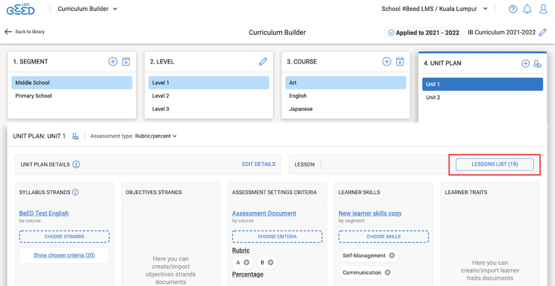
Task: Click the Self-Management chip label
Action: 364,256
